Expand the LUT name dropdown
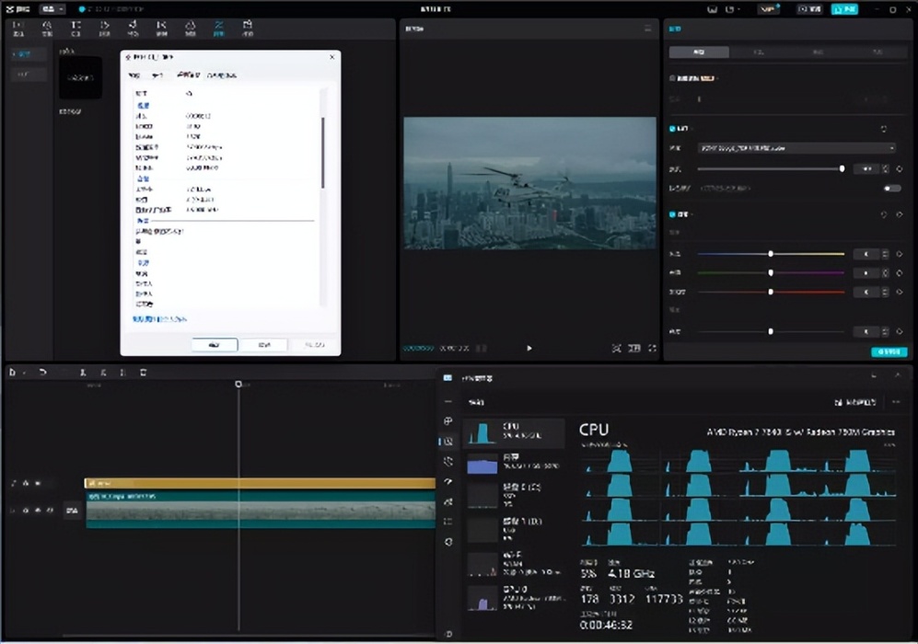Image resolution: width=918 pixels, height=644 pixels. 796,147
